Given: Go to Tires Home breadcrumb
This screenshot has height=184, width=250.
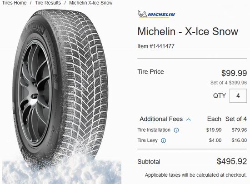Looking at the screenshot, I should (14, 3).
